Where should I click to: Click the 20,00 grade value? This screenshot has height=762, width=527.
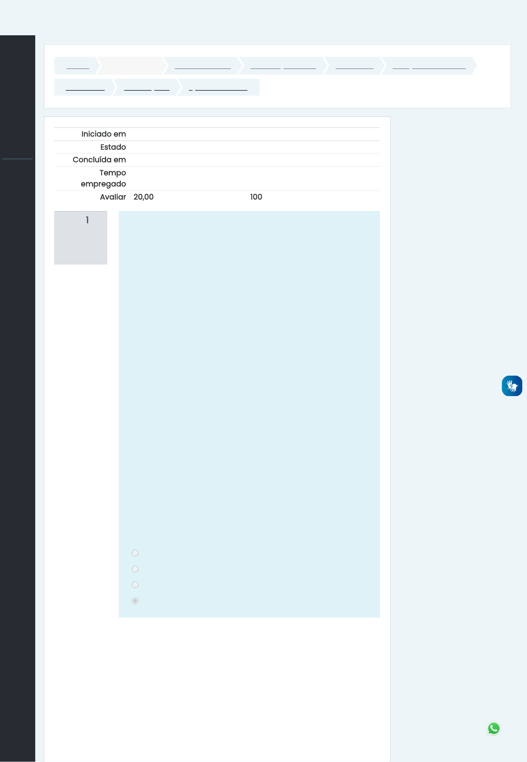143,197
